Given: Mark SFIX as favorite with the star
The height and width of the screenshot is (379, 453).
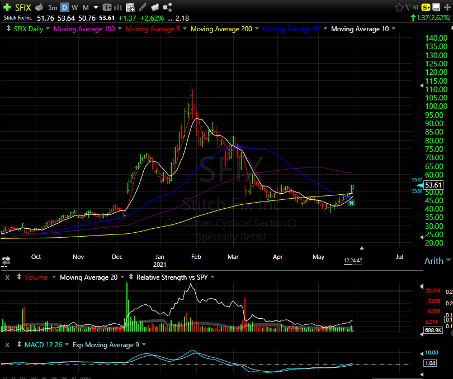Looking at the screenshot, I should coord(399,8).
